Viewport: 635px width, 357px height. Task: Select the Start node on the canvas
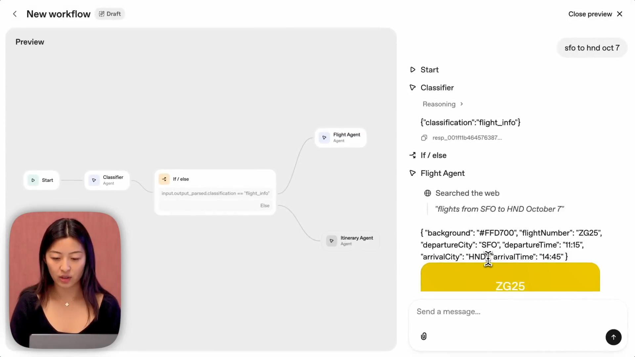tap(42, 180)
